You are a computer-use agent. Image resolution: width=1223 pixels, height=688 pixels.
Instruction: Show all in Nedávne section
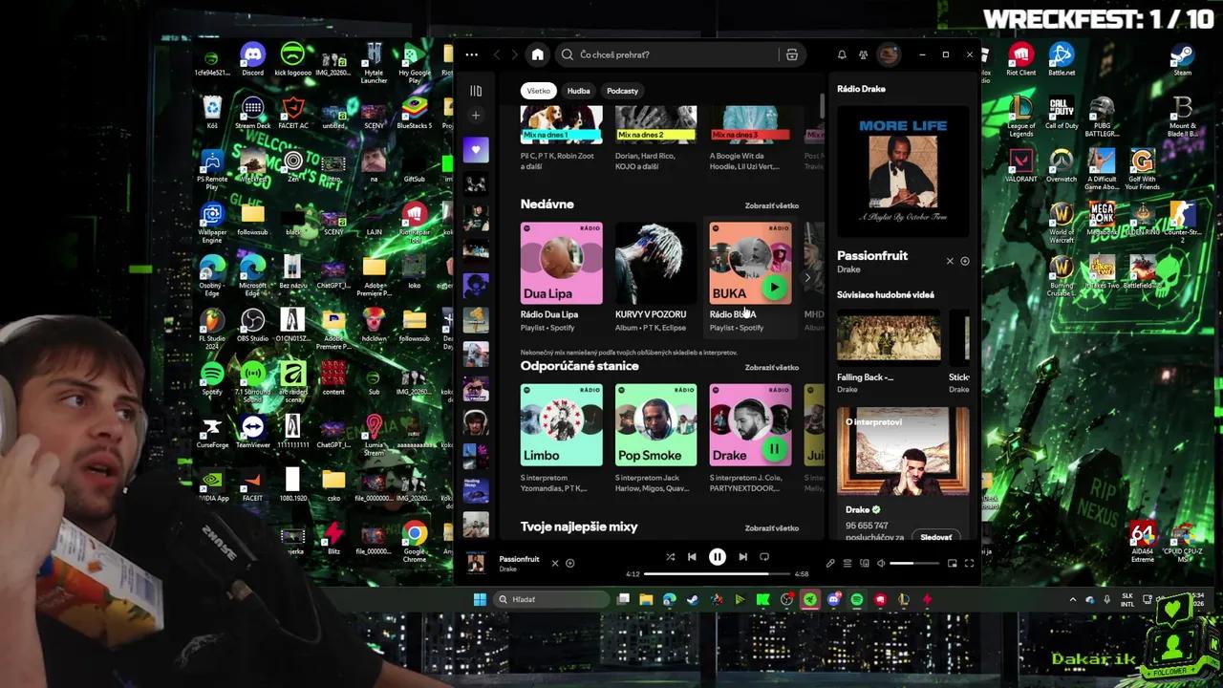point(772,205)
